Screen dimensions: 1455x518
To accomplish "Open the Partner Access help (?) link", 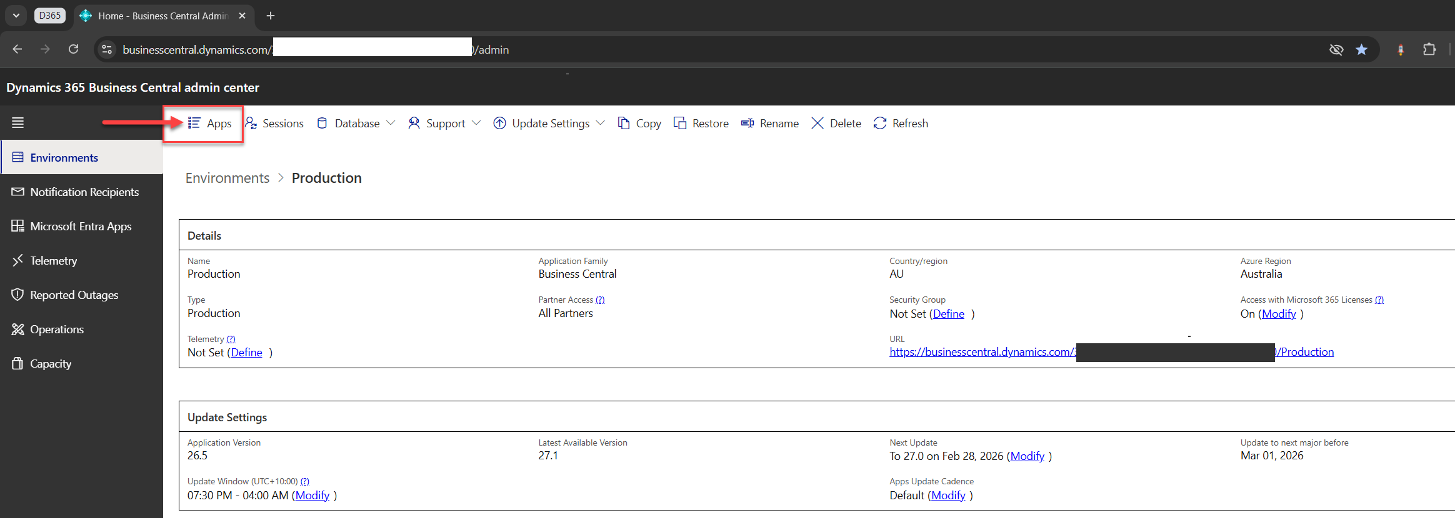I will click(x=600, y=300).
